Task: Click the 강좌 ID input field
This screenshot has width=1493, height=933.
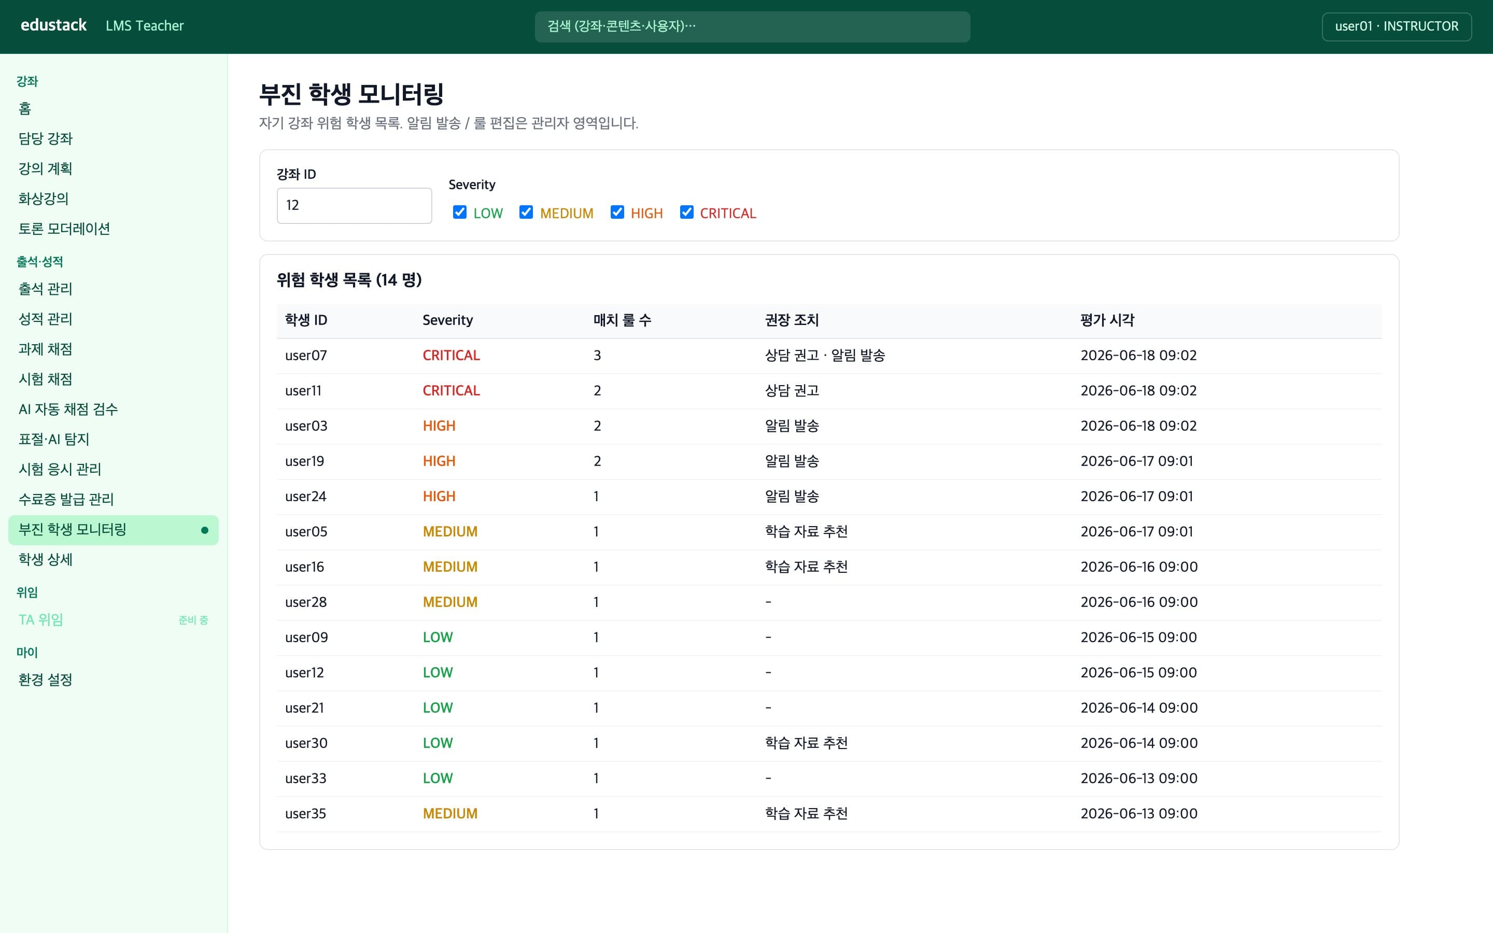Action: coord(354,205)
